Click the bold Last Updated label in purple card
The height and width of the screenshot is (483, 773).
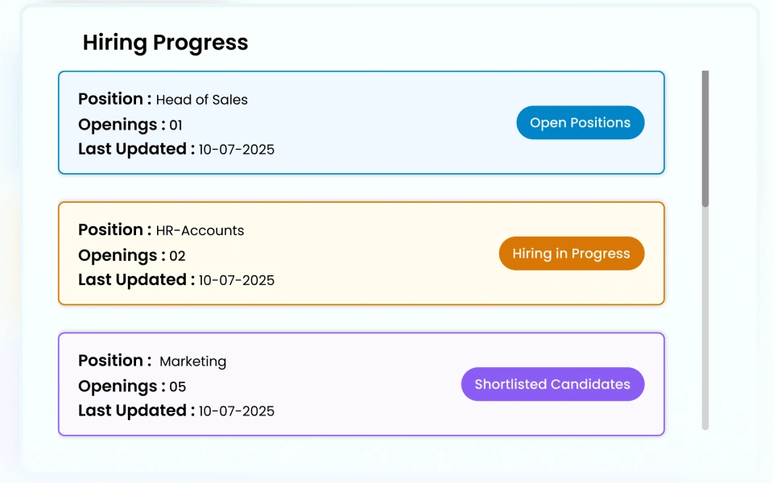(136, 411)
